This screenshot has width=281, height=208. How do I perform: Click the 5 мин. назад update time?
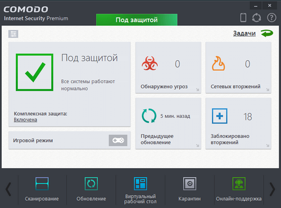175,116
